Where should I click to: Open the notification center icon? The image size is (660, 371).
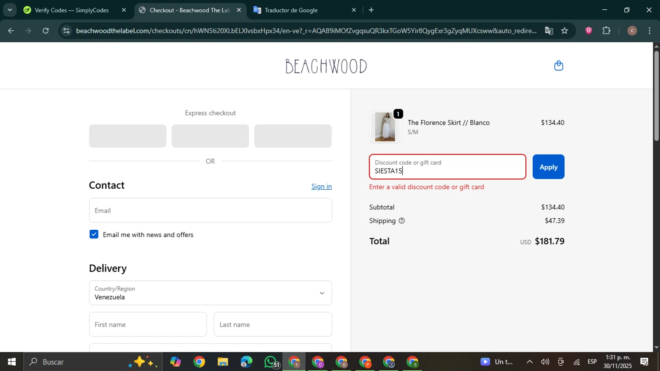(644, 362)
